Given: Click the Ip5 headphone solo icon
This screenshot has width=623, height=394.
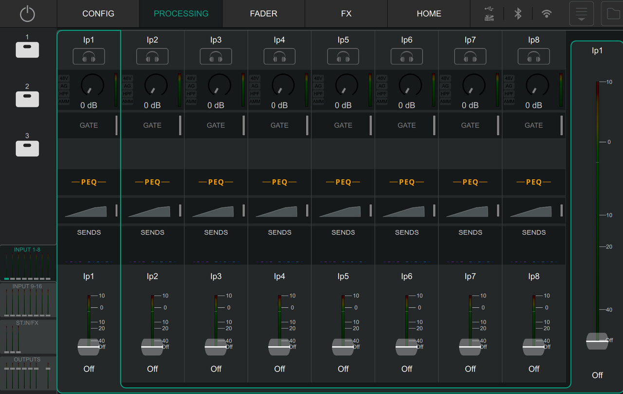Looking at the screenshot, I should tap(343, 56).
